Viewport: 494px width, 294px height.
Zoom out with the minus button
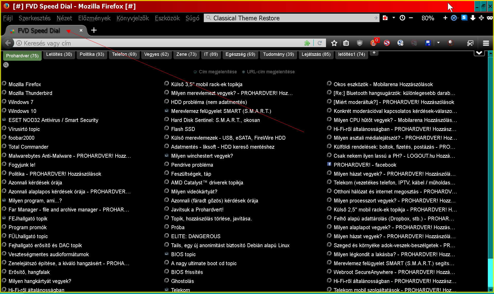[x=411, y=18]
